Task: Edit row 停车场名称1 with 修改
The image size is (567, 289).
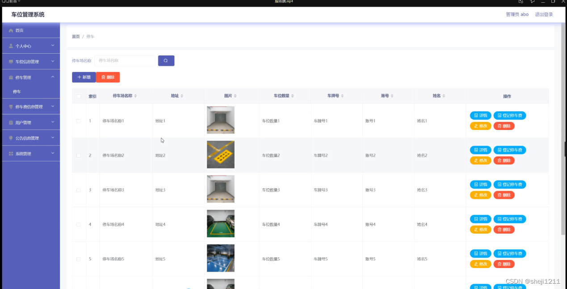Action: pyautogui.click(x=480, y=126)
